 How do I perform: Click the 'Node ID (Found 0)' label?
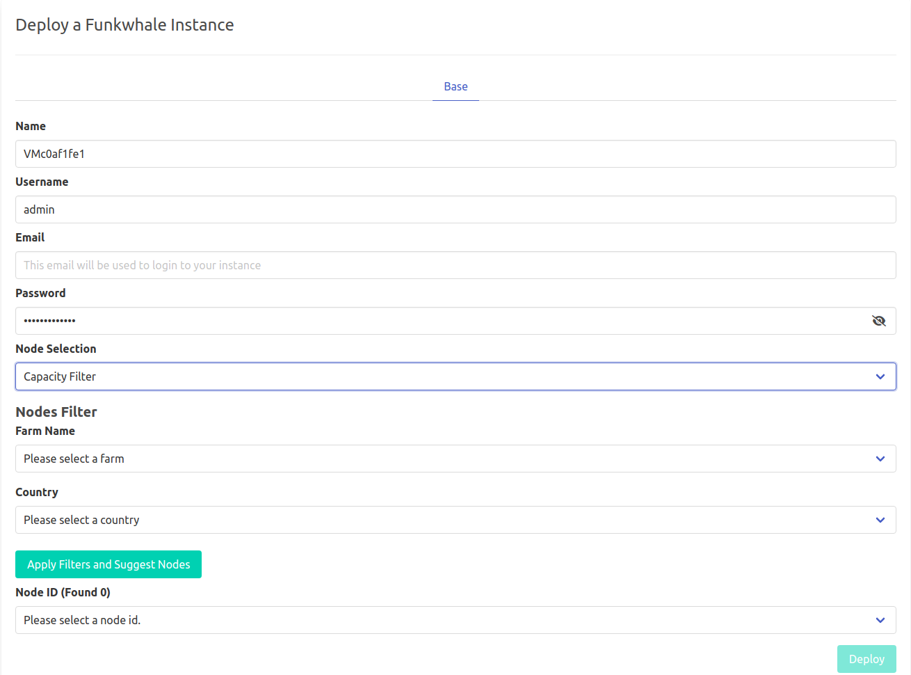pyautogui.click(x=63, y=592)
